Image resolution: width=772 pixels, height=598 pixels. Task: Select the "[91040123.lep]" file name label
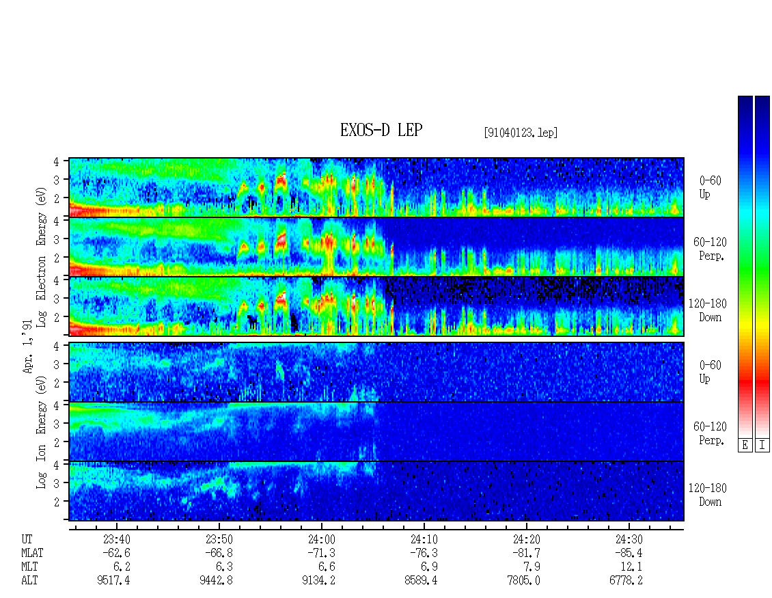[521, 132]
